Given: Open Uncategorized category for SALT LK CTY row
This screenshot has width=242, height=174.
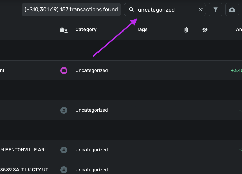Looking at the screenshot, I should pos(92,170).
